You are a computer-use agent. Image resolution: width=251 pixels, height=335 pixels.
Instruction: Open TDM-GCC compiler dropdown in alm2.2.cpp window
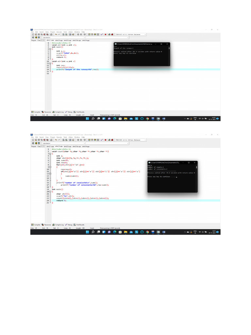tap(145, 140)
